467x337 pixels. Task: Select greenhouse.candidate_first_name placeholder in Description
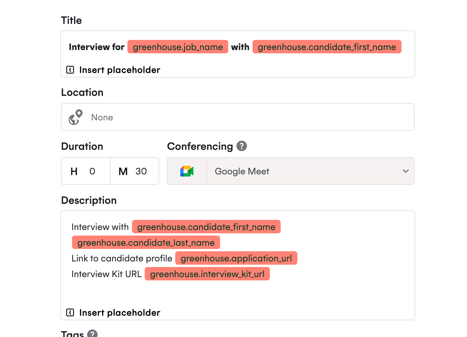pos(206,227)
